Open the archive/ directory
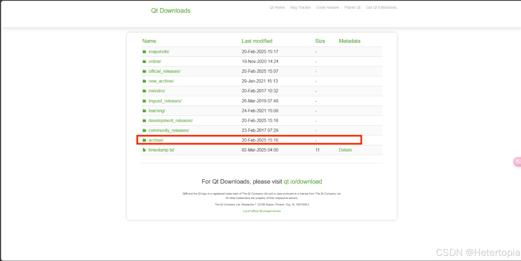 coord(156,140)
